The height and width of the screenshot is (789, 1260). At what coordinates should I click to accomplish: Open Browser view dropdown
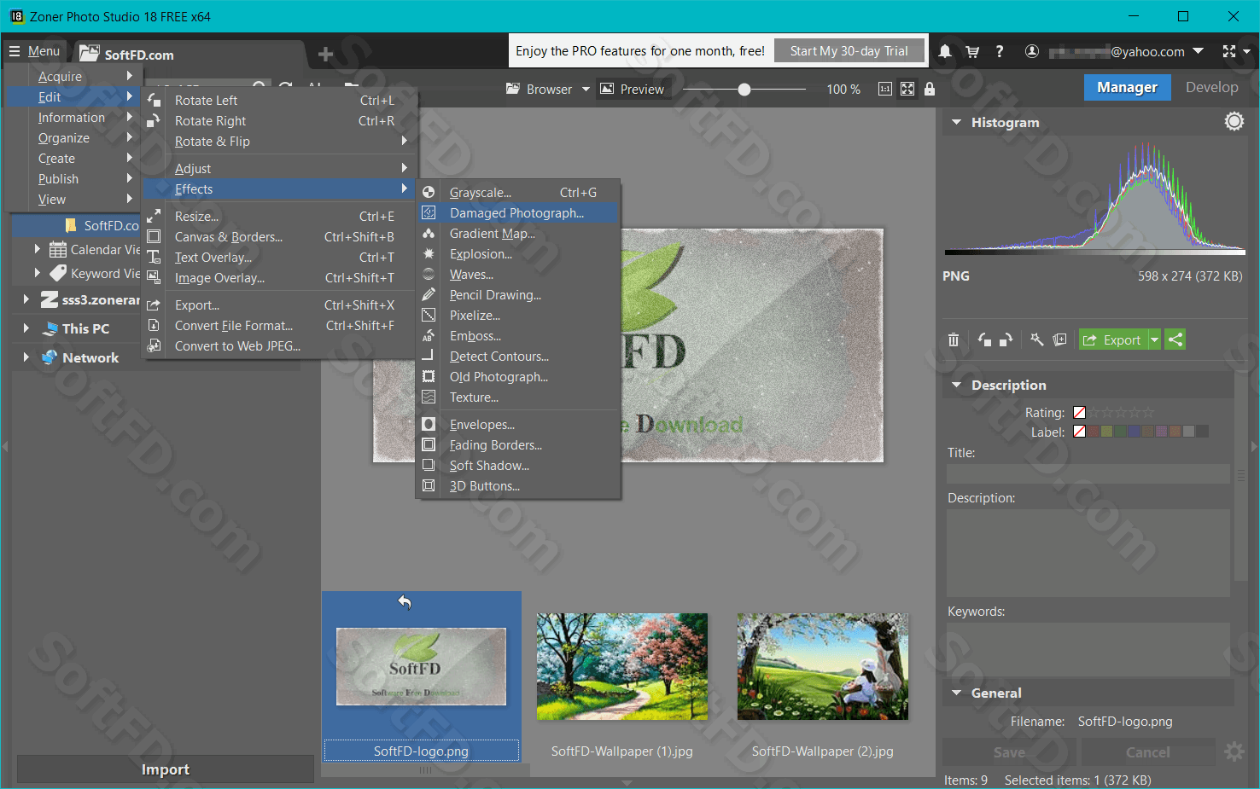tap(586, 89)
